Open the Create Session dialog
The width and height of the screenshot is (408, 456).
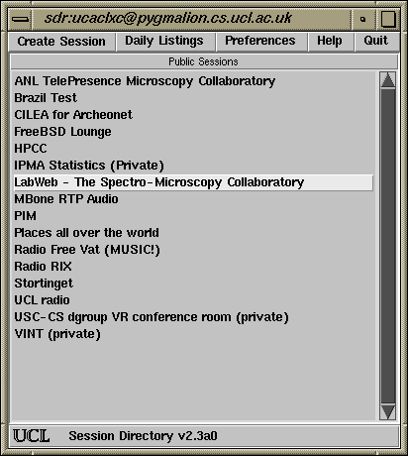coord(61,42)
